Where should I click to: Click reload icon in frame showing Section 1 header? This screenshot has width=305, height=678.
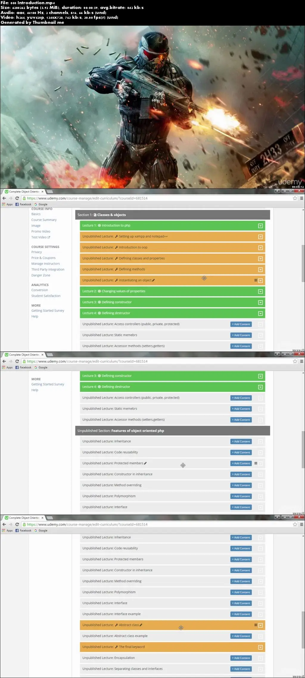[x=17, y=198]
